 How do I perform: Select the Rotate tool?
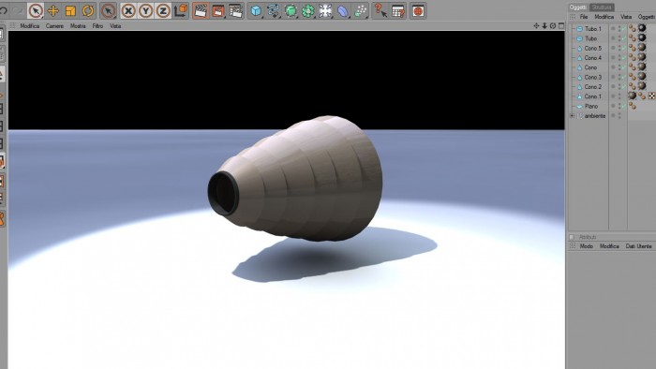(88, 11)
